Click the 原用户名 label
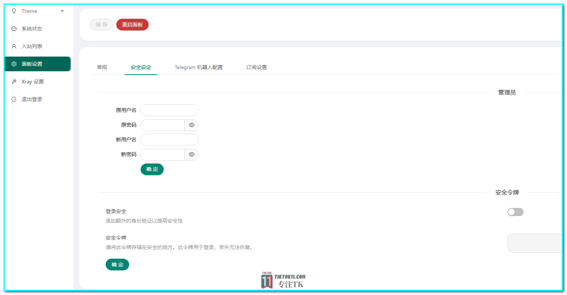This screenshot has width=567, height=295. pos(126,110)
